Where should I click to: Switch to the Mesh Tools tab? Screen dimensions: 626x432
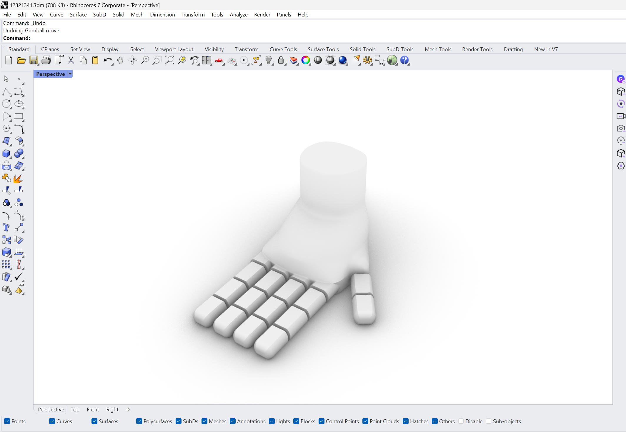coord(438,49)
